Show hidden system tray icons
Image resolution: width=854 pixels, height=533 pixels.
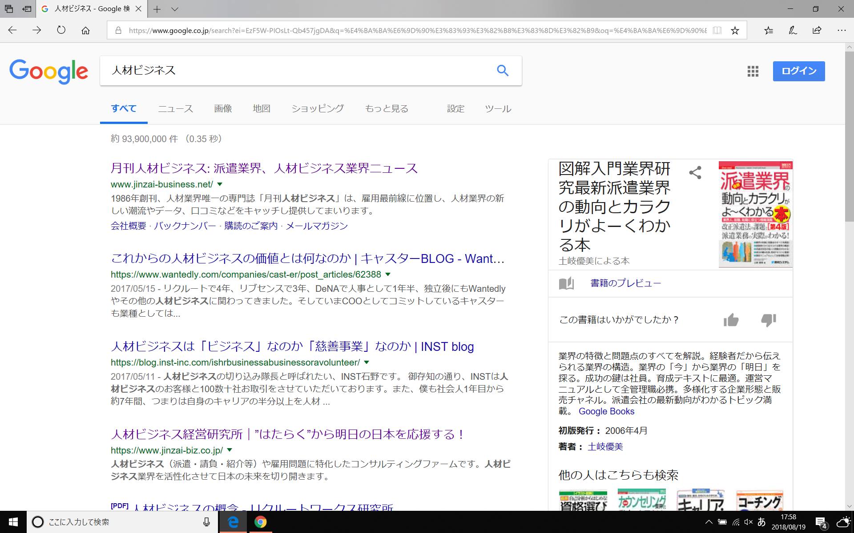(x=709, y=522)
